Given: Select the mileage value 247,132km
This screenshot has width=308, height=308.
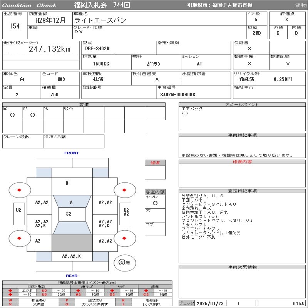Looking at the screenshot, I should click(x=50, y=49).
